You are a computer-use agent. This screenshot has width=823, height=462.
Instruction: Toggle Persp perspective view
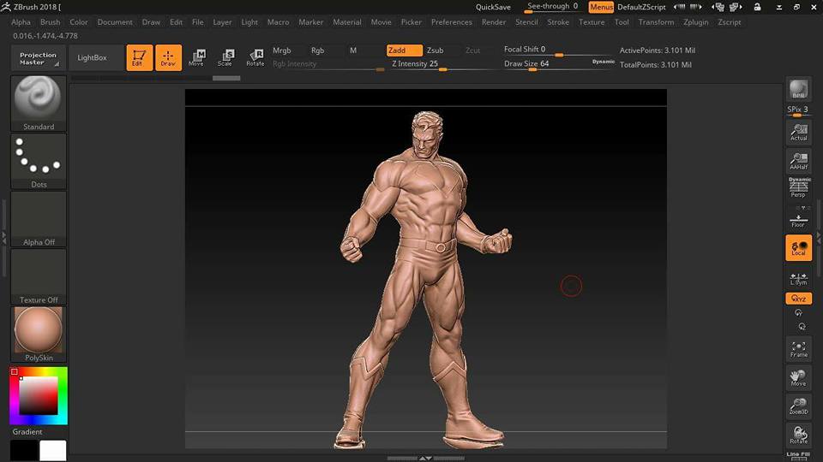pyautogui.click(x=799, y=188)
